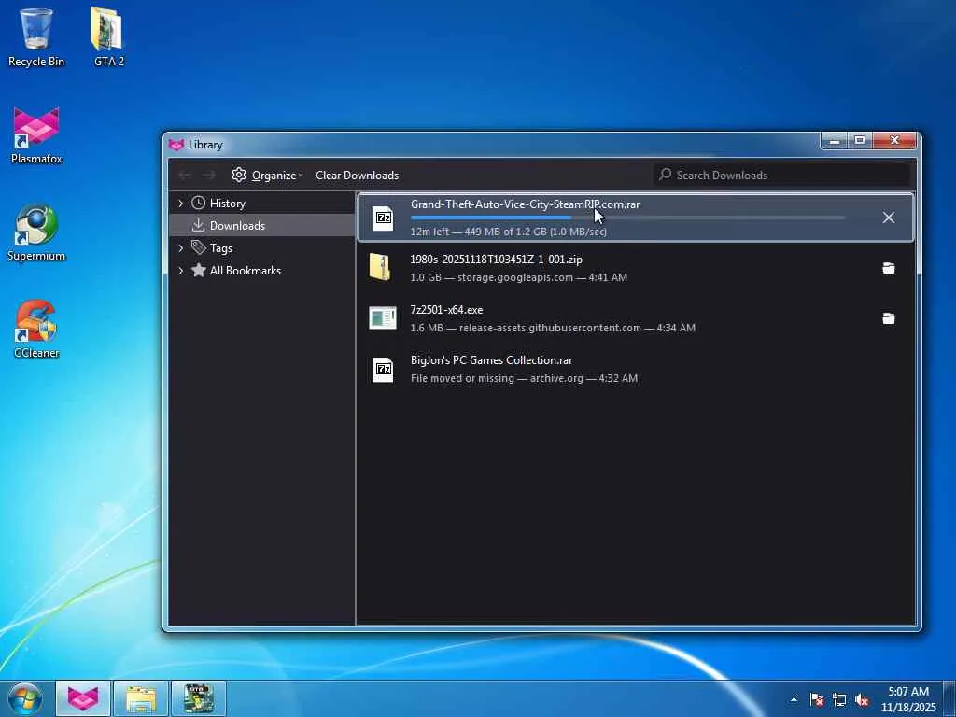Cancel the Vice City rar download
This screenshot has height=717, width=956.
pos(889,218)
